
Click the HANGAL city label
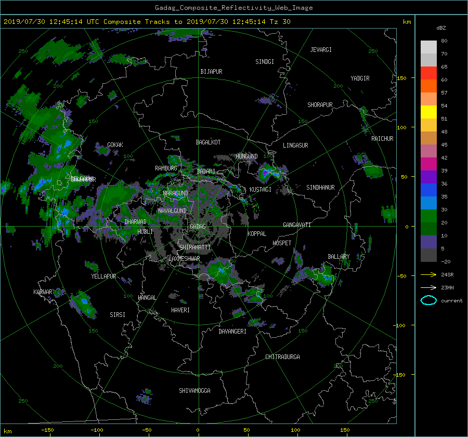147,298
